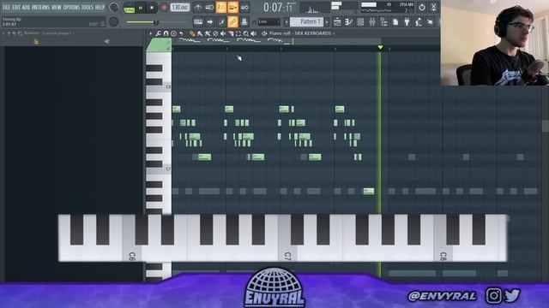The width and height of the screenshot is (549, 308).
Task: Toggle the Pat/Song mode switch
Action: [129, 9]
